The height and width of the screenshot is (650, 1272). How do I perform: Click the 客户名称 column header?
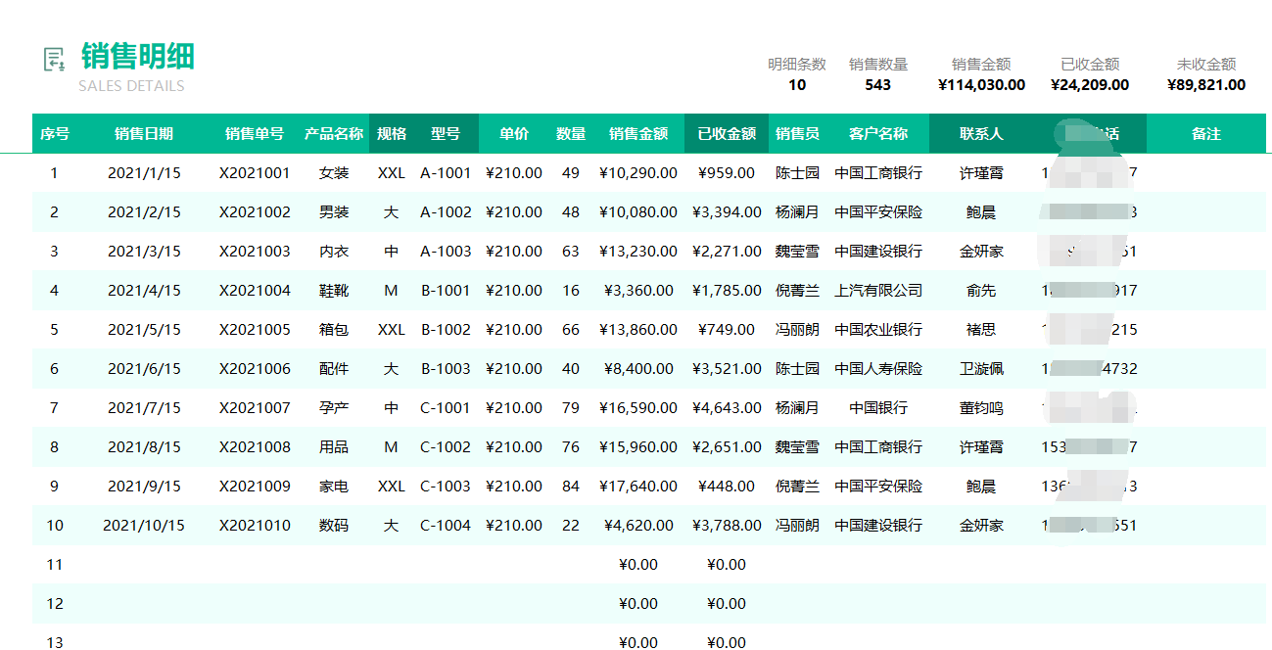coord(878,134)
